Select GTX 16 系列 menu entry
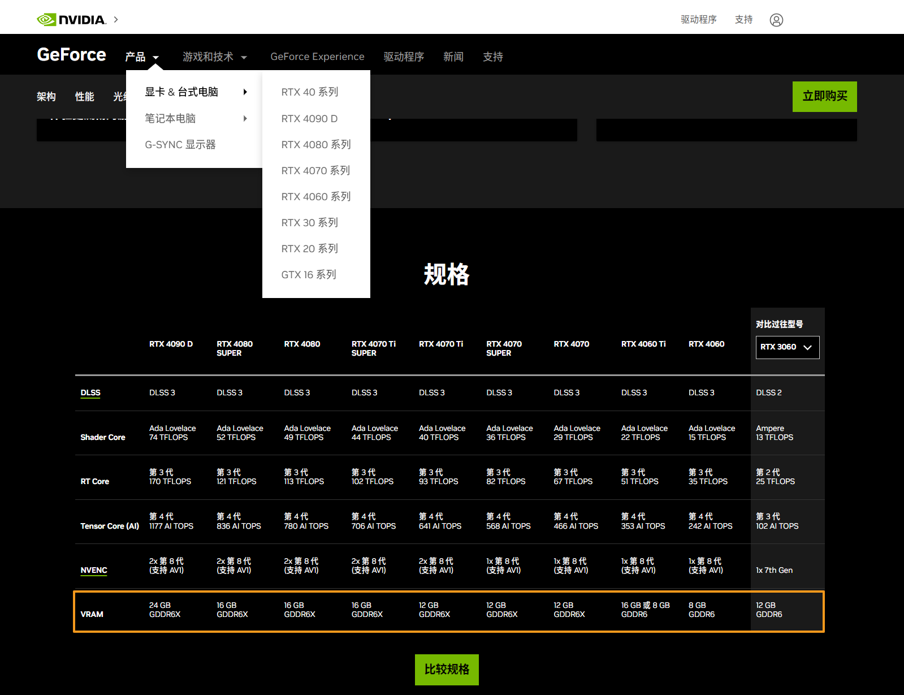This screenshot has height=695, width=904. click(309, 275)
